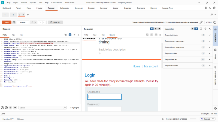Viewport: 218px width, 122px height.
Task: Click My account link in response
Action: pos(151,66)
